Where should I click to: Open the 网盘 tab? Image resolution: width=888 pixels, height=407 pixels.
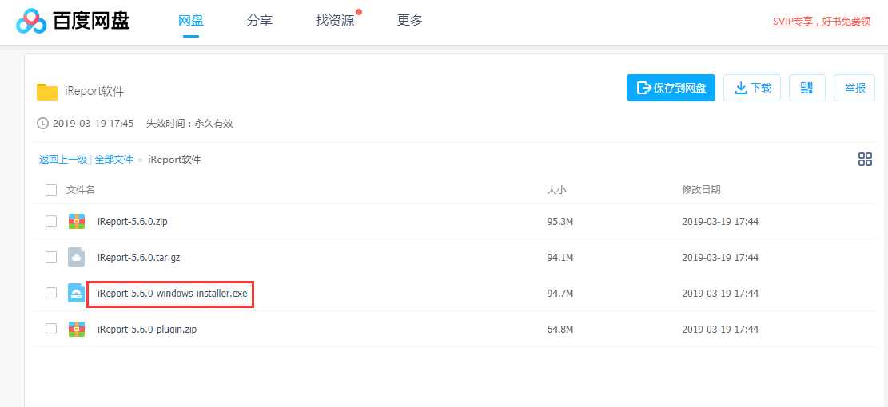coord(191,21)
